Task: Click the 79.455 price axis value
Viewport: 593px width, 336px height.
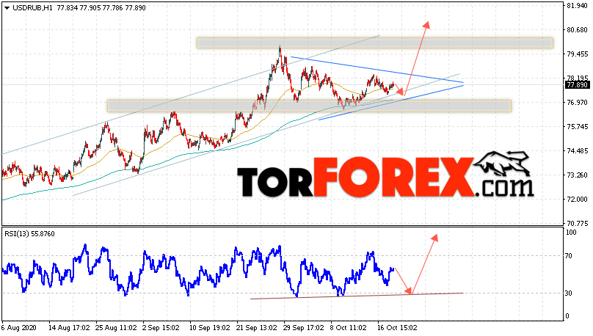Action: (577, 54)
